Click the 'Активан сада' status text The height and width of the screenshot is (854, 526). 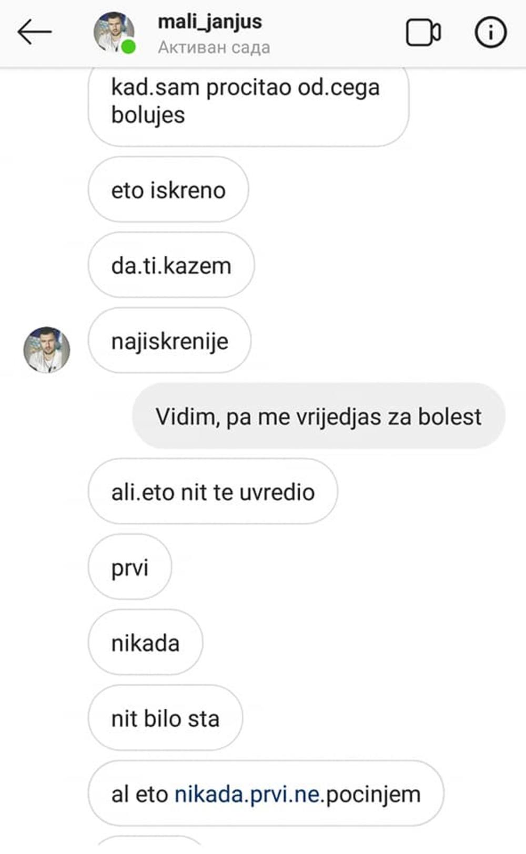214,47
